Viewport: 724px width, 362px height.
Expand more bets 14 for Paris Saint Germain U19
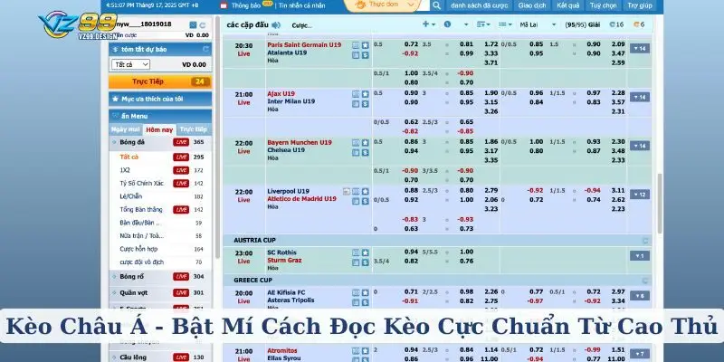(x=640, y=48)
